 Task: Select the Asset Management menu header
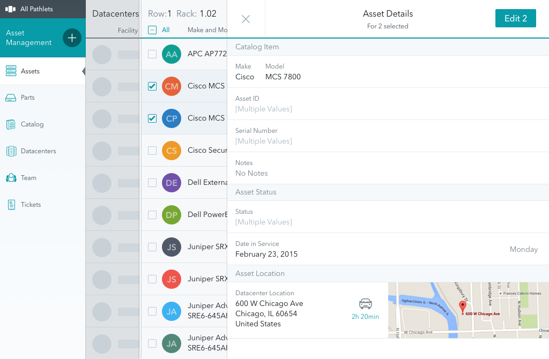pos(29,38)
